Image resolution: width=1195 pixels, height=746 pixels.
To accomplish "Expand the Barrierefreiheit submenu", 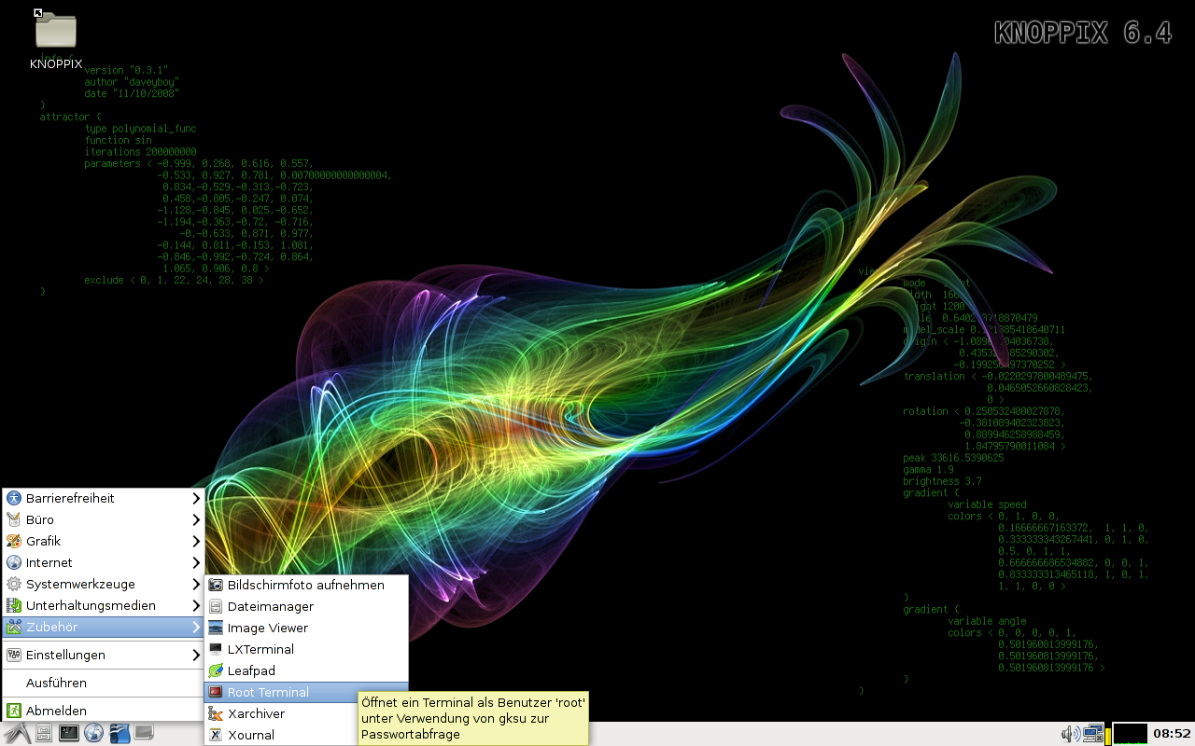I will 103,498.
